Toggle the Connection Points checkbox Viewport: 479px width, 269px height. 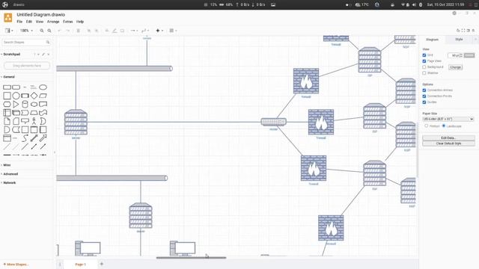click(424, 96)
